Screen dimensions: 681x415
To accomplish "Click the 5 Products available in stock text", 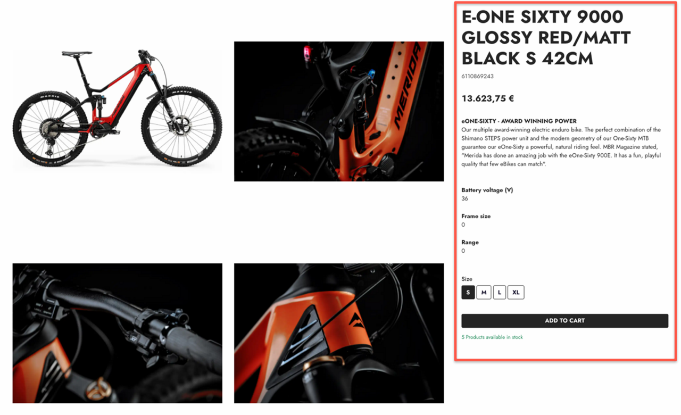I will coord(492,337).
